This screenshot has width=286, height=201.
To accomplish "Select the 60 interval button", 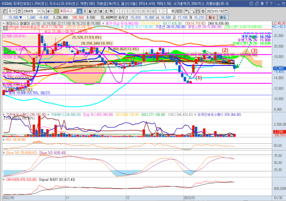I will 153,11.
